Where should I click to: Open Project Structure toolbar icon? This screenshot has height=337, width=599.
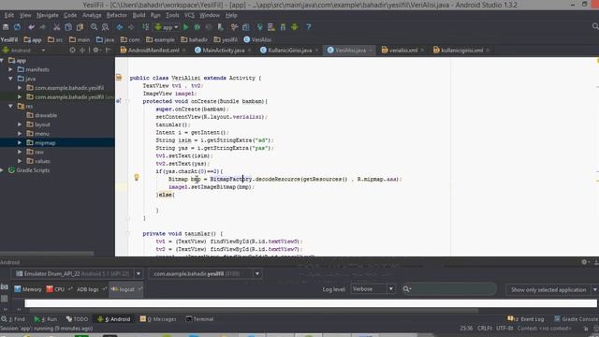coord(246,27)
